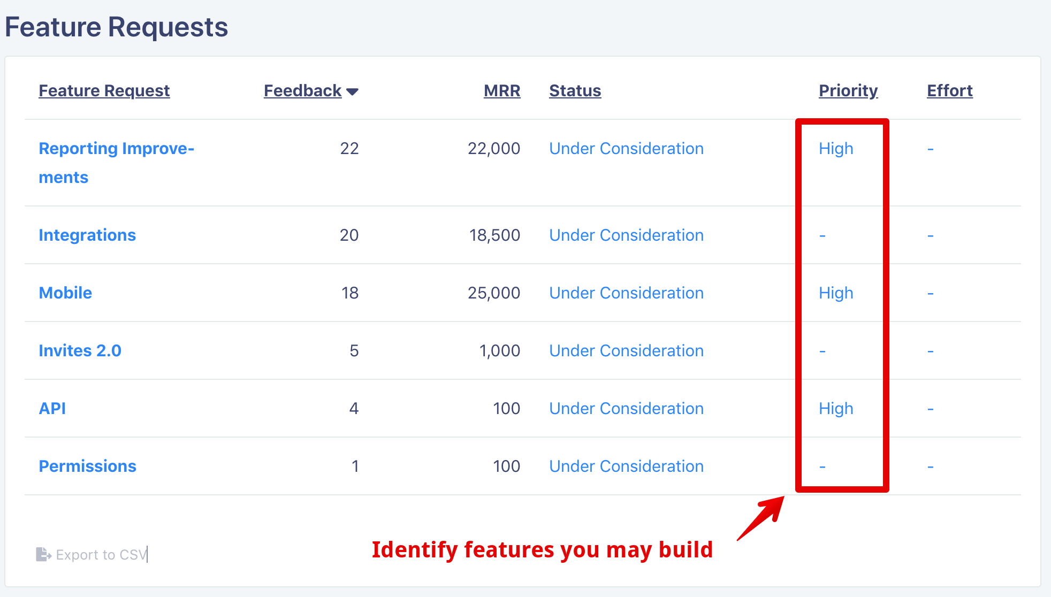Set priority for Integrations row

[822, 235]
